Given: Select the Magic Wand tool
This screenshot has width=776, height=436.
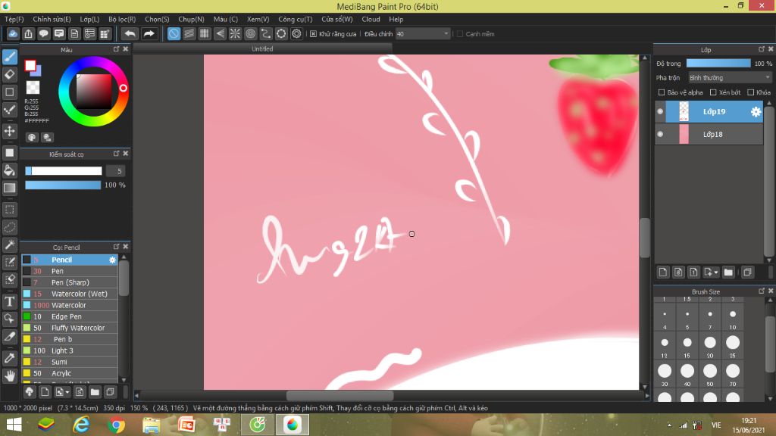Looking at the screenshot, I should click(9, 244).
